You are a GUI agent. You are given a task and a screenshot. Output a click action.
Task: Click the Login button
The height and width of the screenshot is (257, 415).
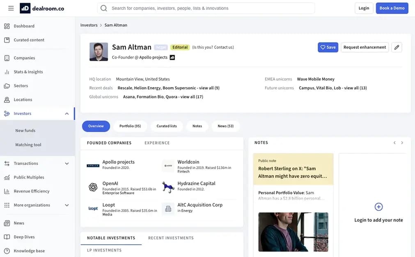pyautogui.click(x=364, y=8)
